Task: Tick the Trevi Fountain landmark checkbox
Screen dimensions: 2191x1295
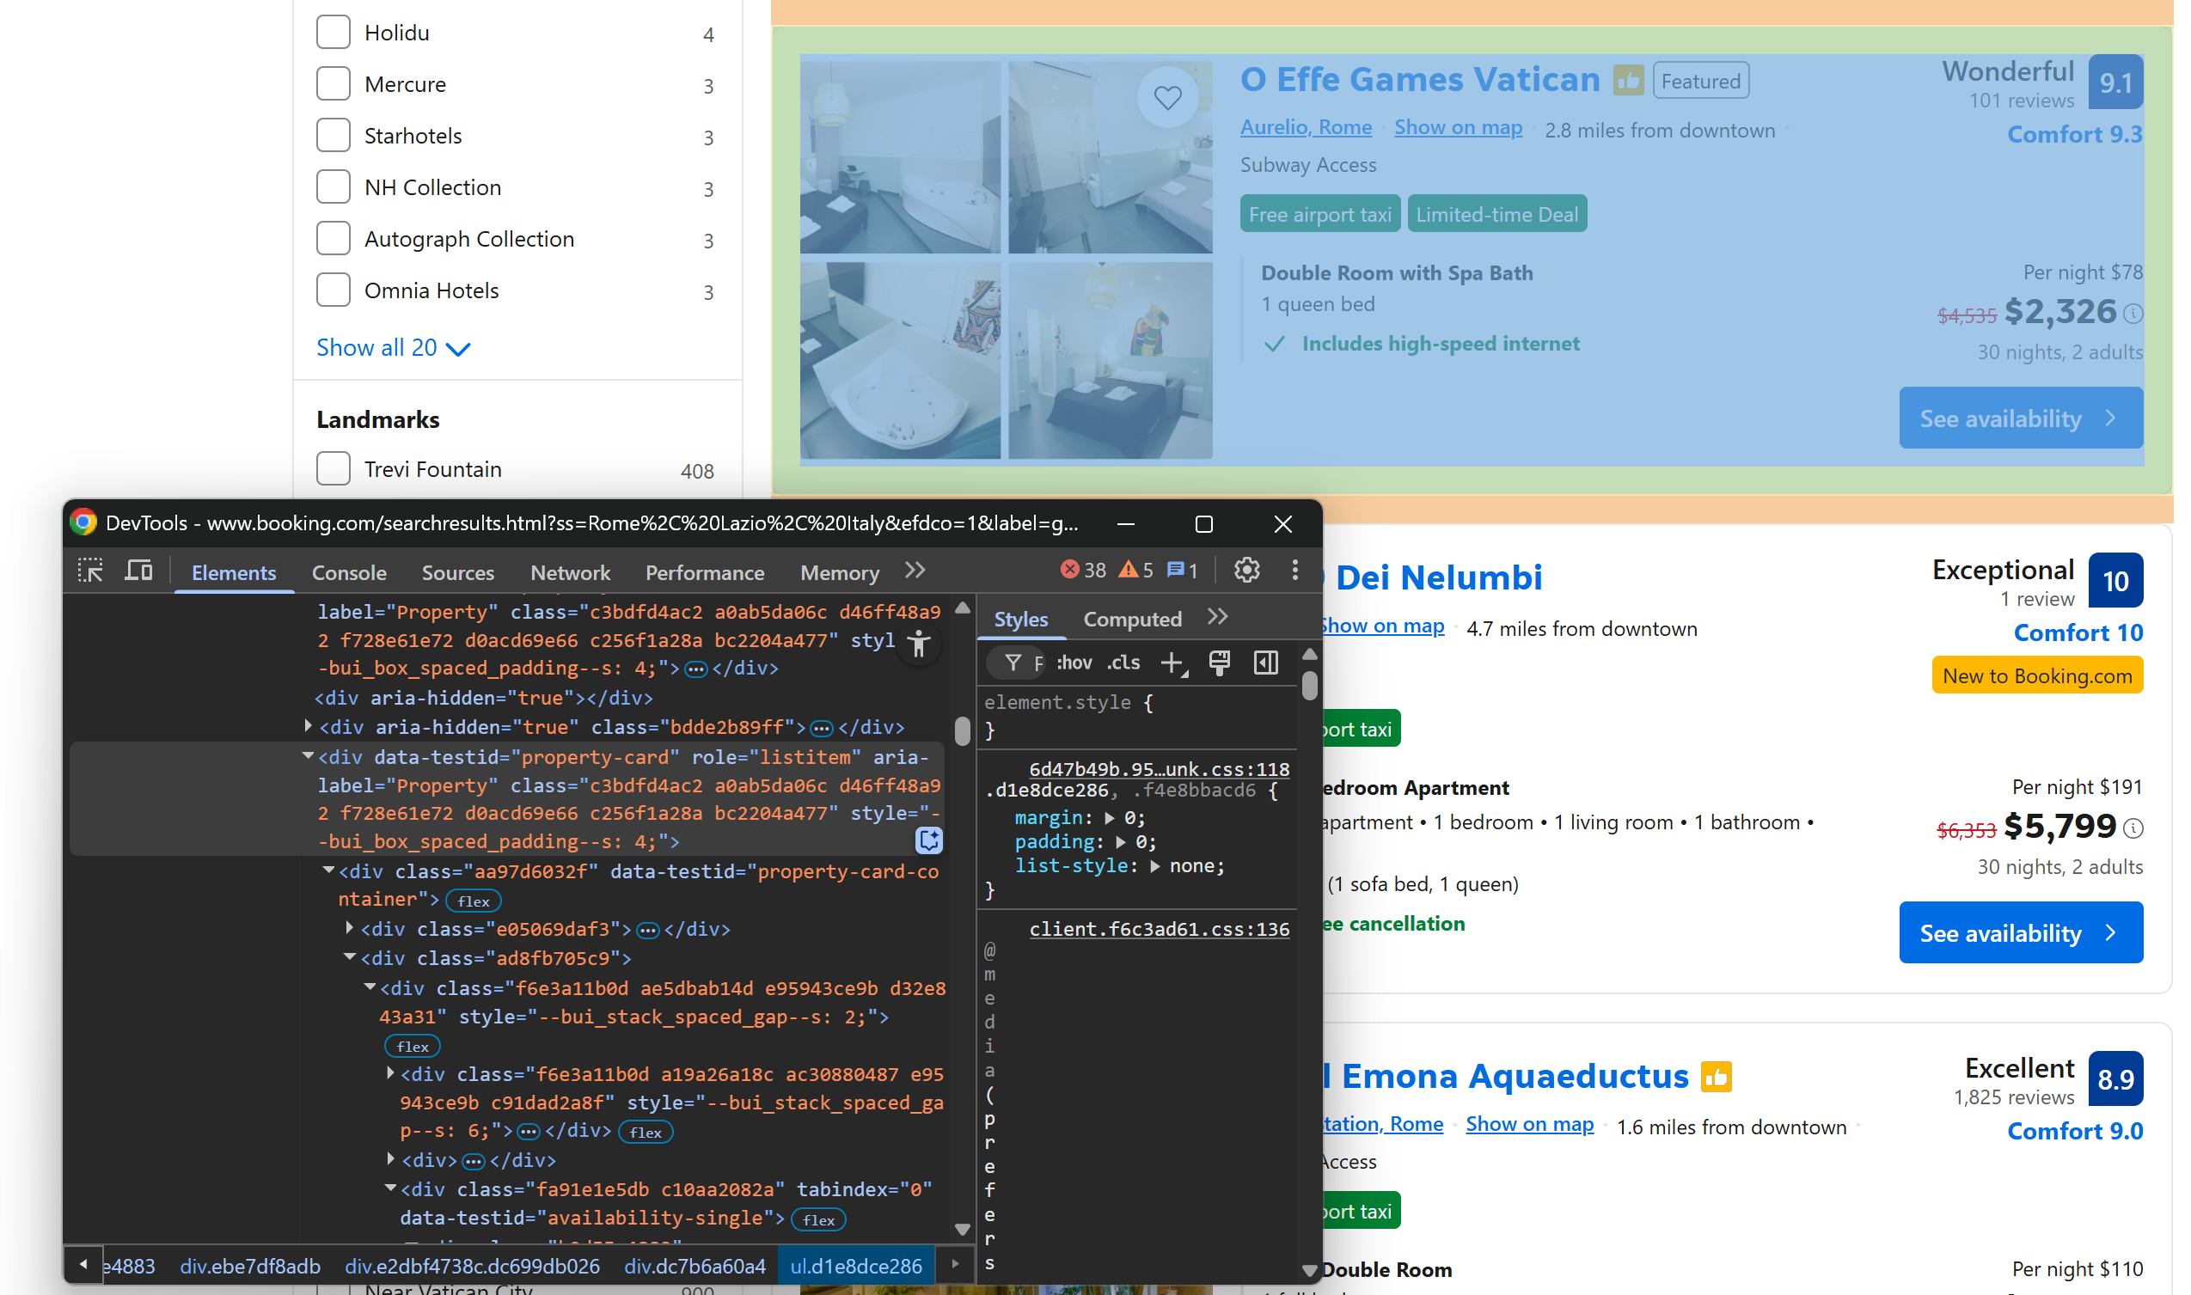Action: (333, 468)
